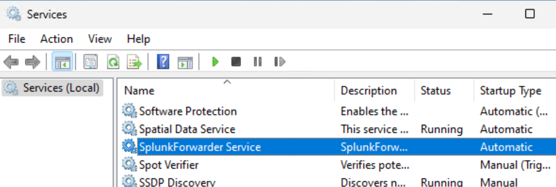Click the Back arrow toolbar icon

(x=11, y=62)
